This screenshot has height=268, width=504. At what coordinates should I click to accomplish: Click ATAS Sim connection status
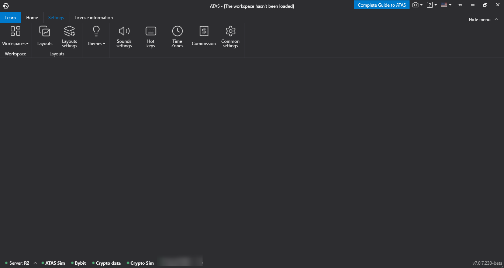[53, 263]
